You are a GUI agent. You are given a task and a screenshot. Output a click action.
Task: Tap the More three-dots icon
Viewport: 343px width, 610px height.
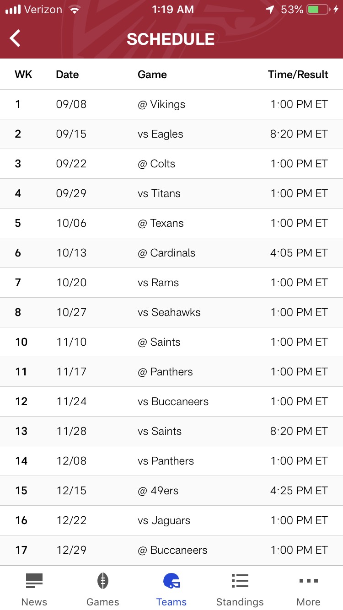(309, 581)
